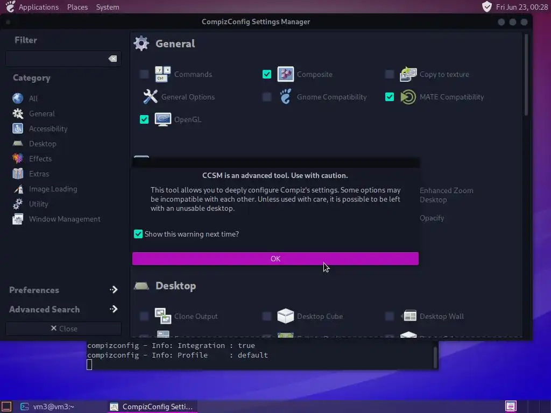Enable the Desktop Wall checkbox
The height and width of the screenshot is (413, 551).
click(x=390, y=316)
